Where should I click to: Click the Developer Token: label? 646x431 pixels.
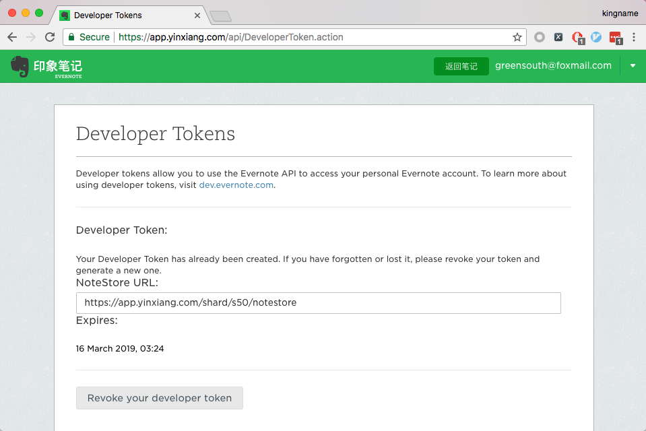tap(121, 230)
